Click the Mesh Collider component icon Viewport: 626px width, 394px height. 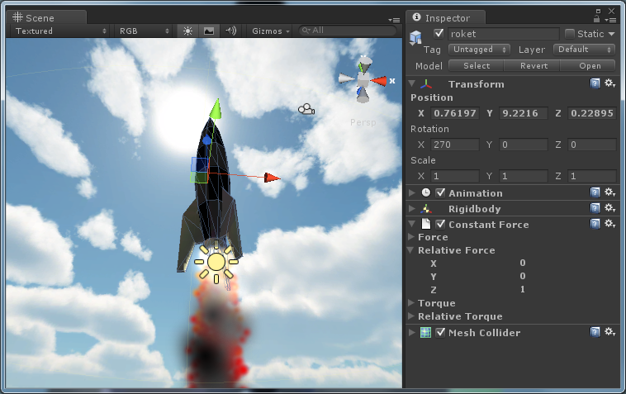(425, 333)
